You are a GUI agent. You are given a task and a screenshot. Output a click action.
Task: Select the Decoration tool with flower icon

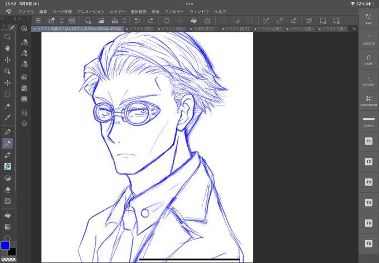point(7,166)
